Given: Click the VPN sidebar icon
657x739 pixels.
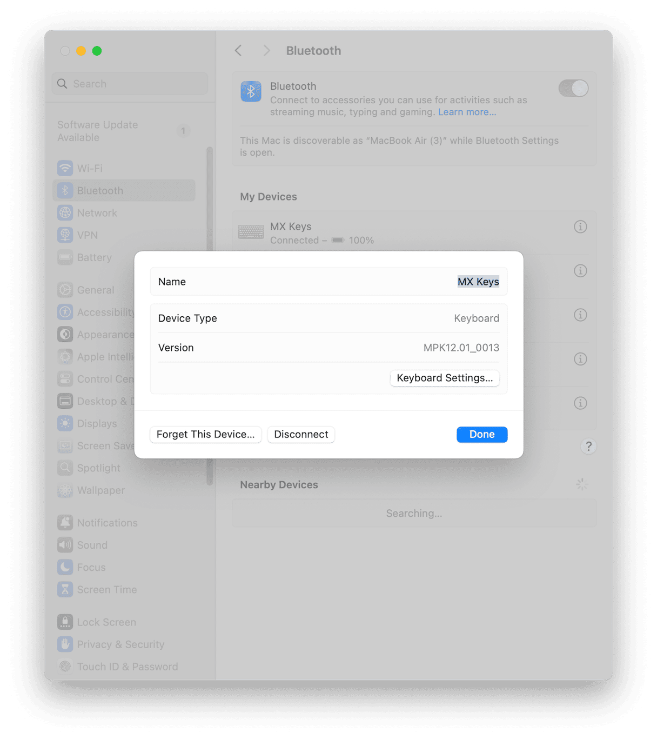Looking at the screenshot, I should (65, 235).
